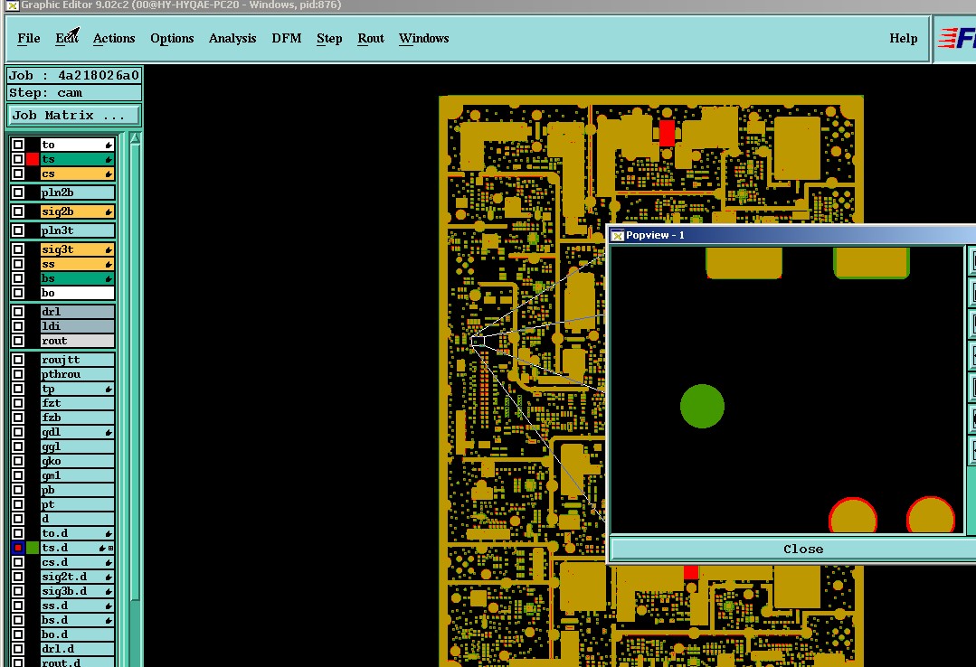Open the File menu
This screenshot has width=976, height=667.
(29, 39)
